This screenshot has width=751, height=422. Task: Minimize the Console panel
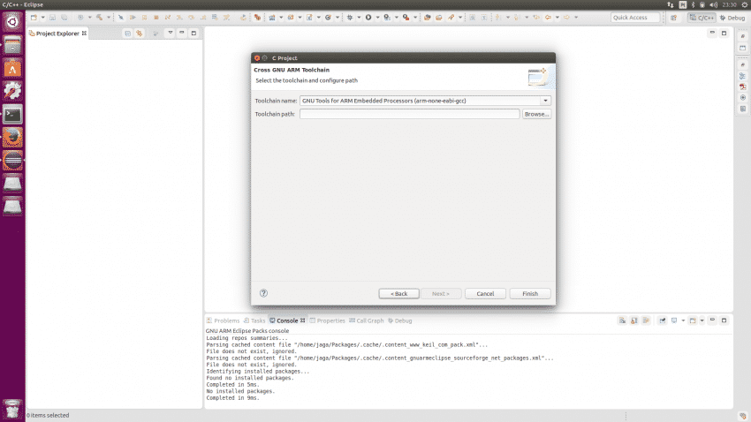(712, 320)
